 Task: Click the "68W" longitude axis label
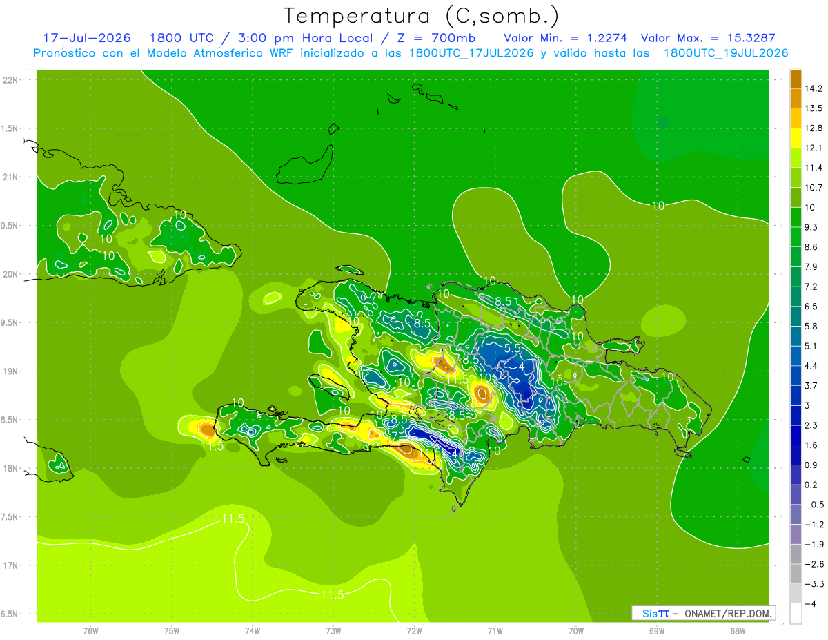click(x=738, y=631)
